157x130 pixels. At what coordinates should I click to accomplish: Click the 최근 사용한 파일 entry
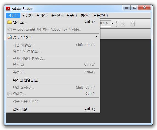(x=53, y=101)
